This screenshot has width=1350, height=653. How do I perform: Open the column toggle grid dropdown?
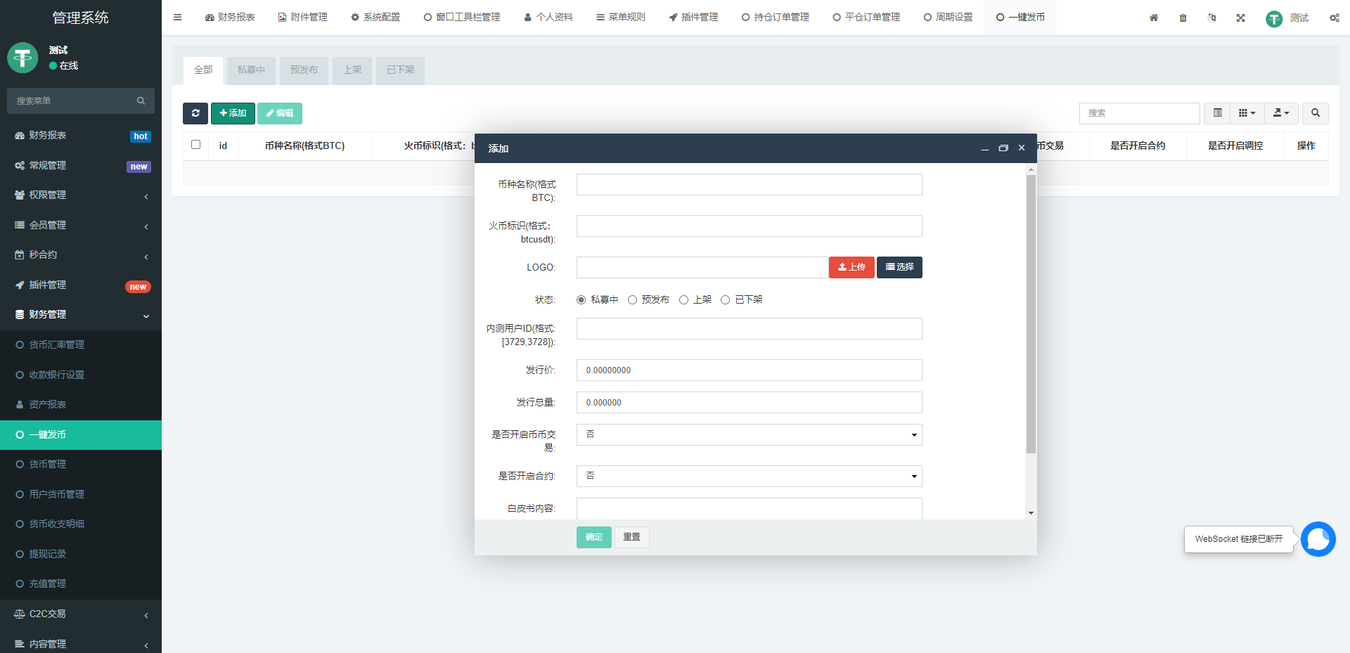[1247, 113]
